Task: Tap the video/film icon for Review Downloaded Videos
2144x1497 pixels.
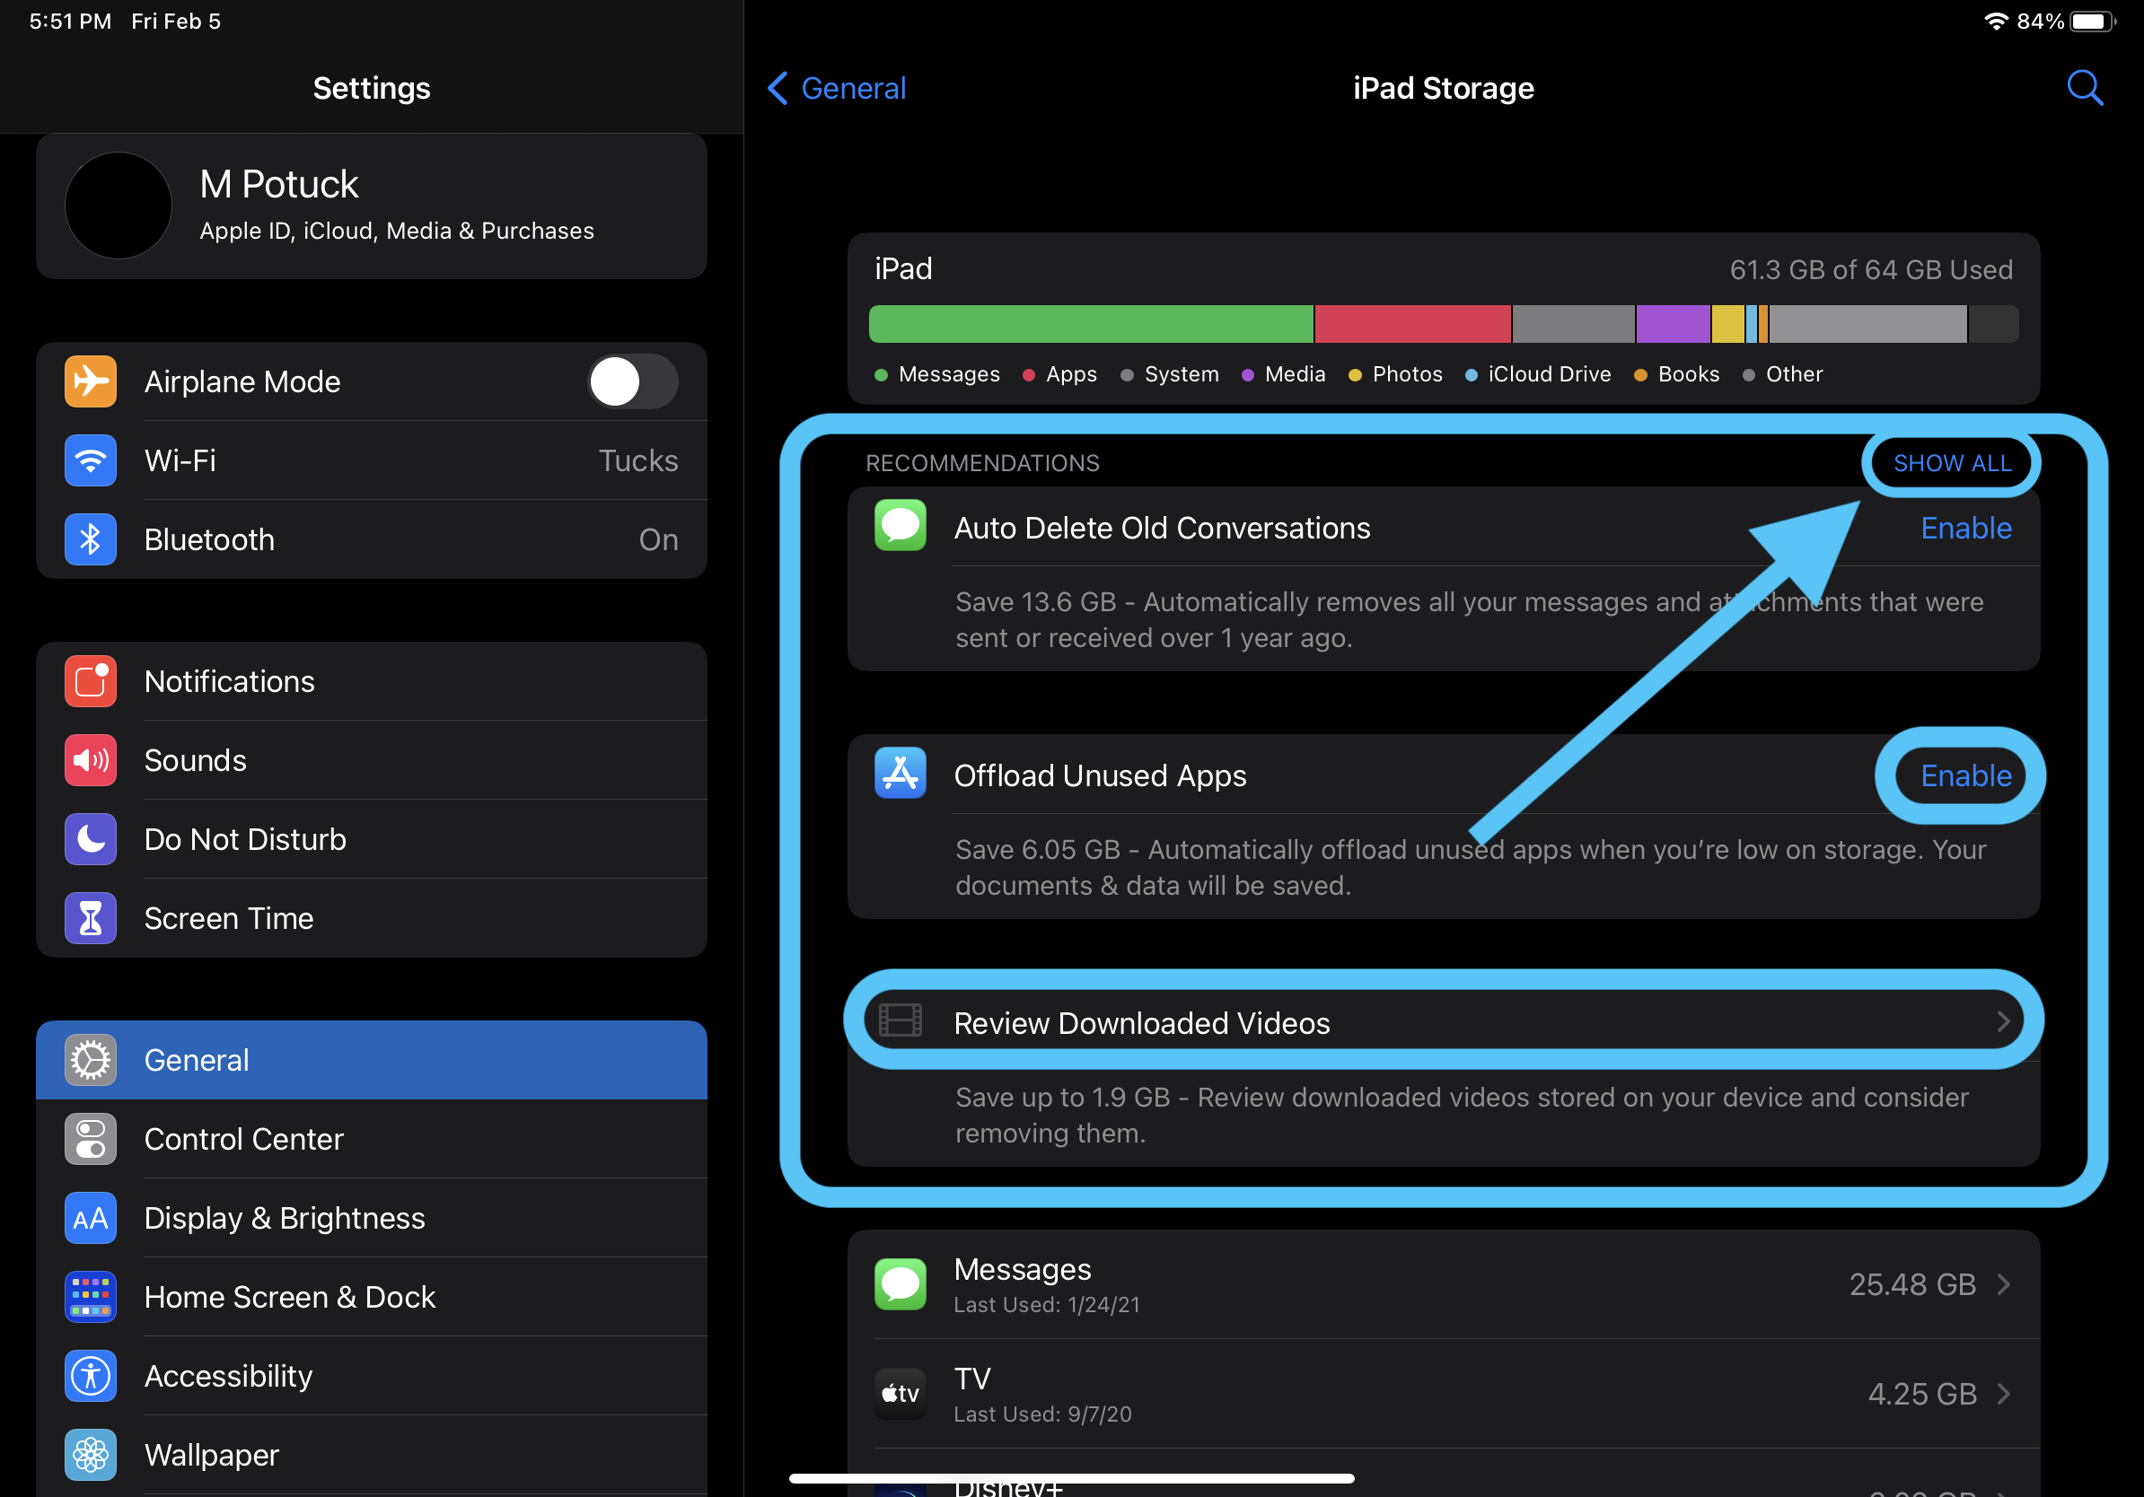Action: click(900, 1021)
